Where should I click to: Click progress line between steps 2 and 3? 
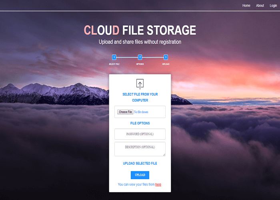click(x=153, y=58)
